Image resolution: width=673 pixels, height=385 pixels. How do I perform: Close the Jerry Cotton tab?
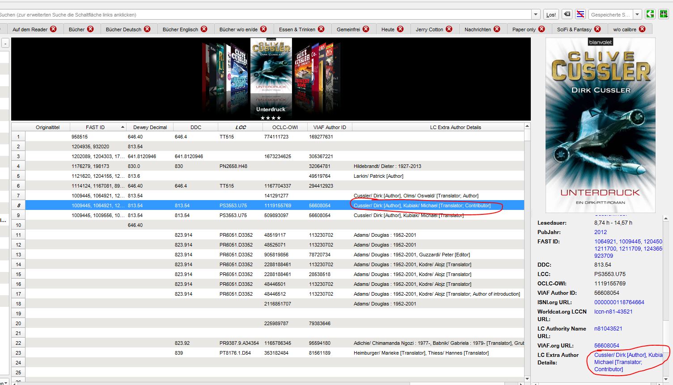click(449, 29)
